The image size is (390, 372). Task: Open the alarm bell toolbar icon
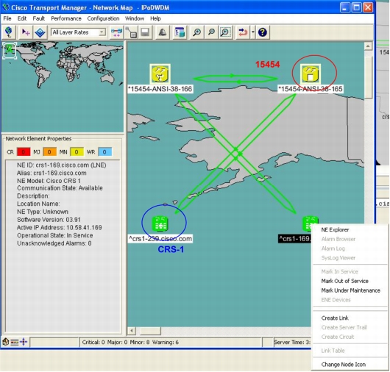pos(163,32)
